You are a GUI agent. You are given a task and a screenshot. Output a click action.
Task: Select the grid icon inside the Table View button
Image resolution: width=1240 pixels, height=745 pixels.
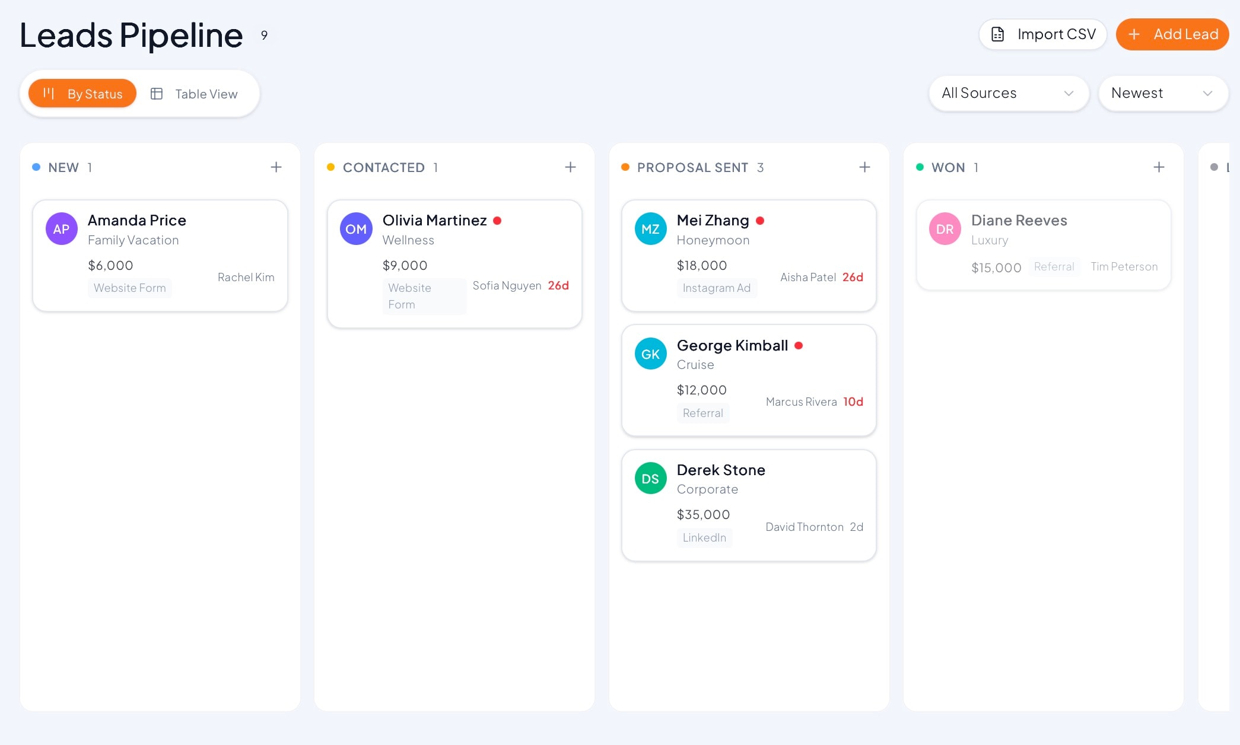157,93
